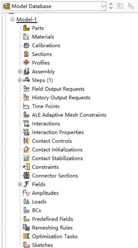
Task: Click the Remeshing Rules icon
Action: point(26,227)
